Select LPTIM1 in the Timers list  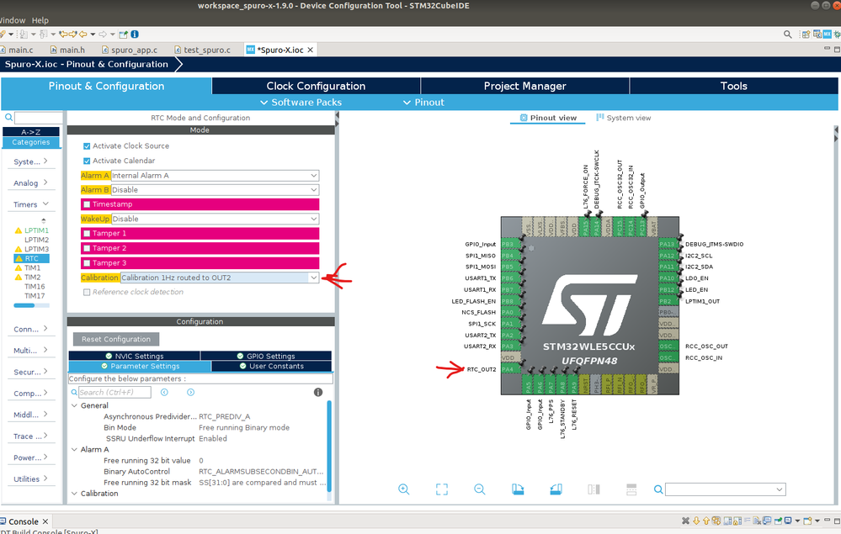[36, 230]
